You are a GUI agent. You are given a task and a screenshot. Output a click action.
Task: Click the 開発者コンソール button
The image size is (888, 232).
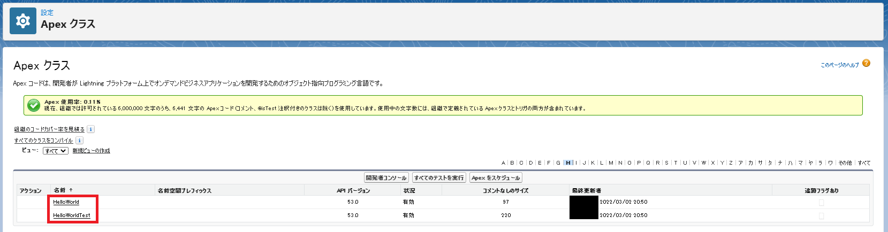386,178
